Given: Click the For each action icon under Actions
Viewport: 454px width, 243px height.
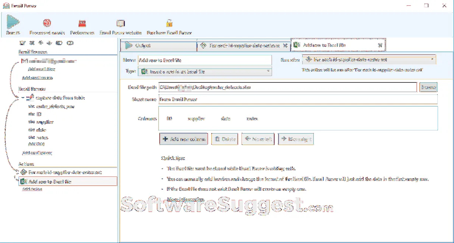Looking at the screenshot, I should [23, 172].
